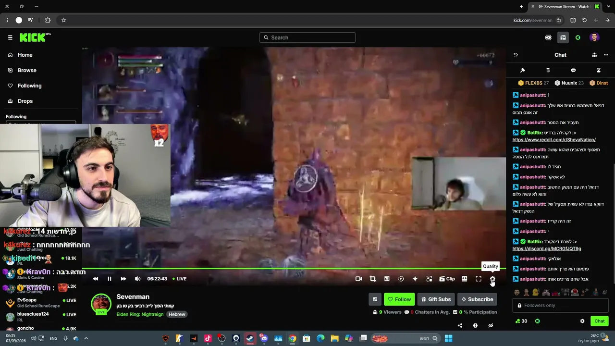Open the Windows Start button
This screenshot has height=346, width=615.
tap(448, 338)
